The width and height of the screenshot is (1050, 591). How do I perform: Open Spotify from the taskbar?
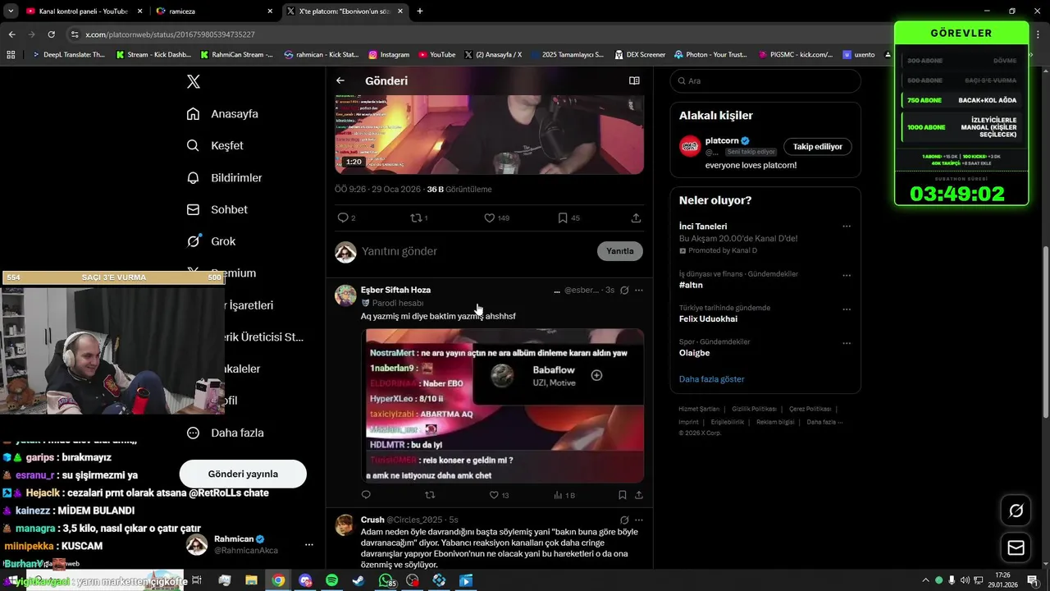point(331,580)
